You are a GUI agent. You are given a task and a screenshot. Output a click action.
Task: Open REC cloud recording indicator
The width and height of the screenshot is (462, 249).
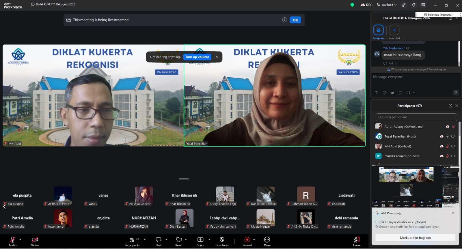point(367,5)
